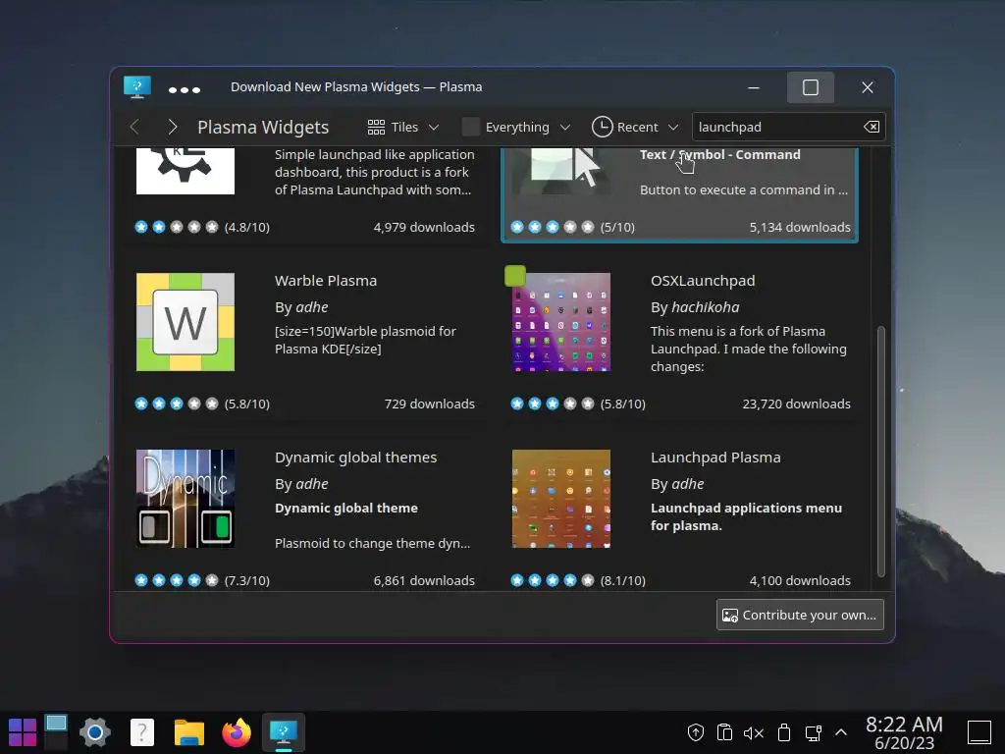Select the Dynamic global themes title
Viewport: 1005px width, 754px height.
coord(355,458)
